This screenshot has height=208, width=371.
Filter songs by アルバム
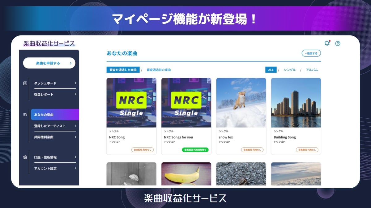coord(312,70)
